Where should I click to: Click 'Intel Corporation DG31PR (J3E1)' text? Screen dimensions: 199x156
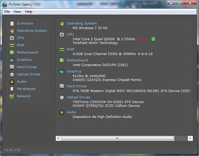tap(100, 65)
